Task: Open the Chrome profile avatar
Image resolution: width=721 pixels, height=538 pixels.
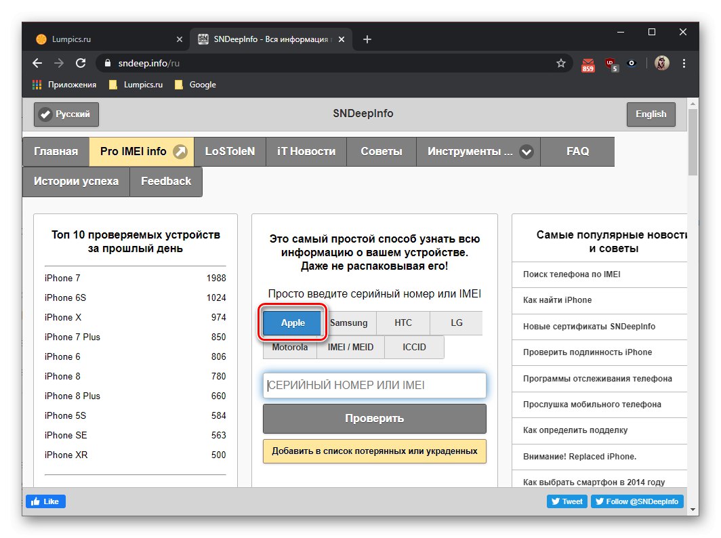Action: (x=661, y=63)
